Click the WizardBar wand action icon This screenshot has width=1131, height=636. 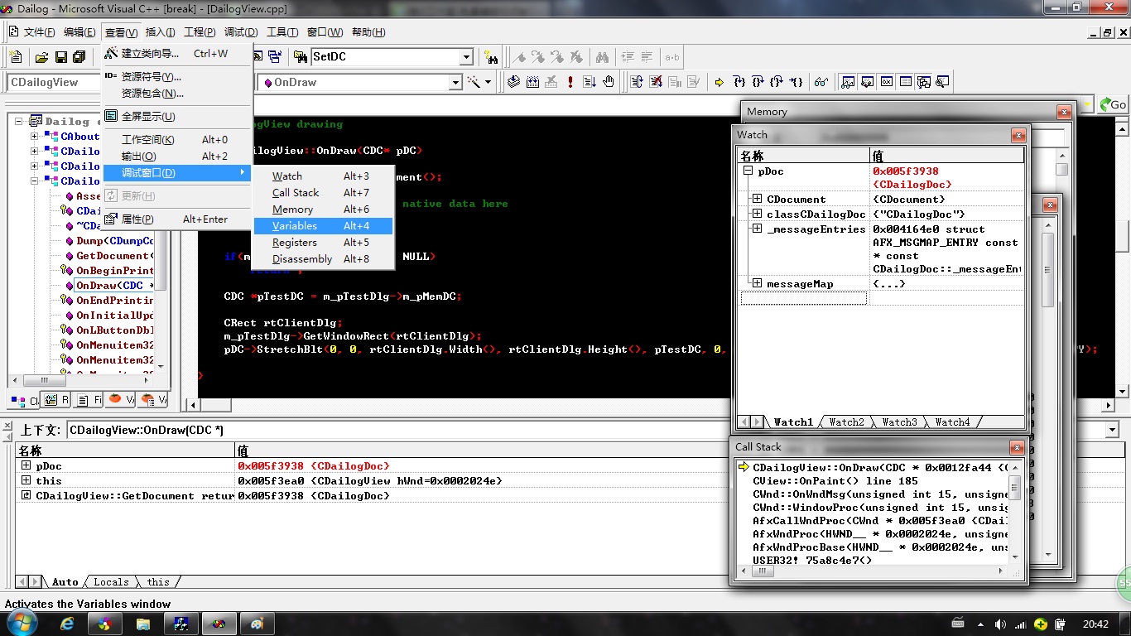click(x=474, y=82)
